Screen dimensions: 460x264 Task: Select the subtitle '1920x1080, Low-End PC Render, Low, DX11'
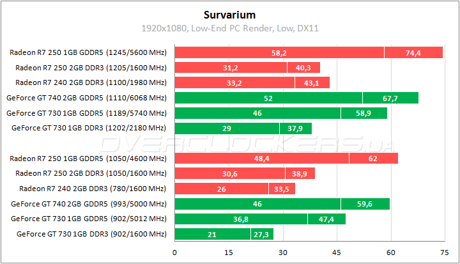pyautogui.click(x=230, y=29)
